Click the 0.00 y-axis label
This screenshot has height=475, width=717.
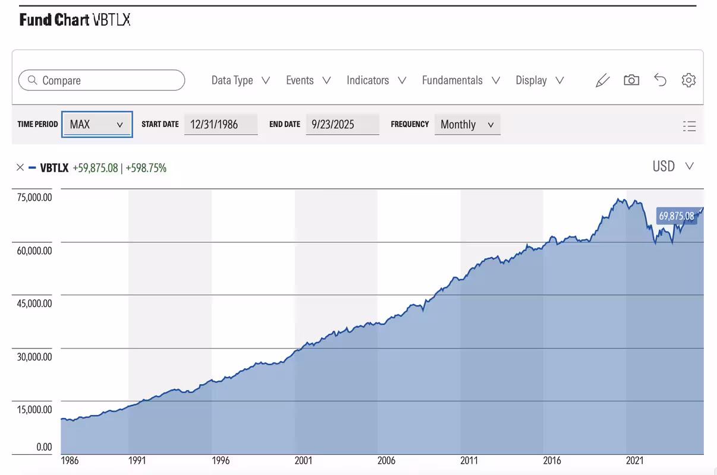coord(44,447)
